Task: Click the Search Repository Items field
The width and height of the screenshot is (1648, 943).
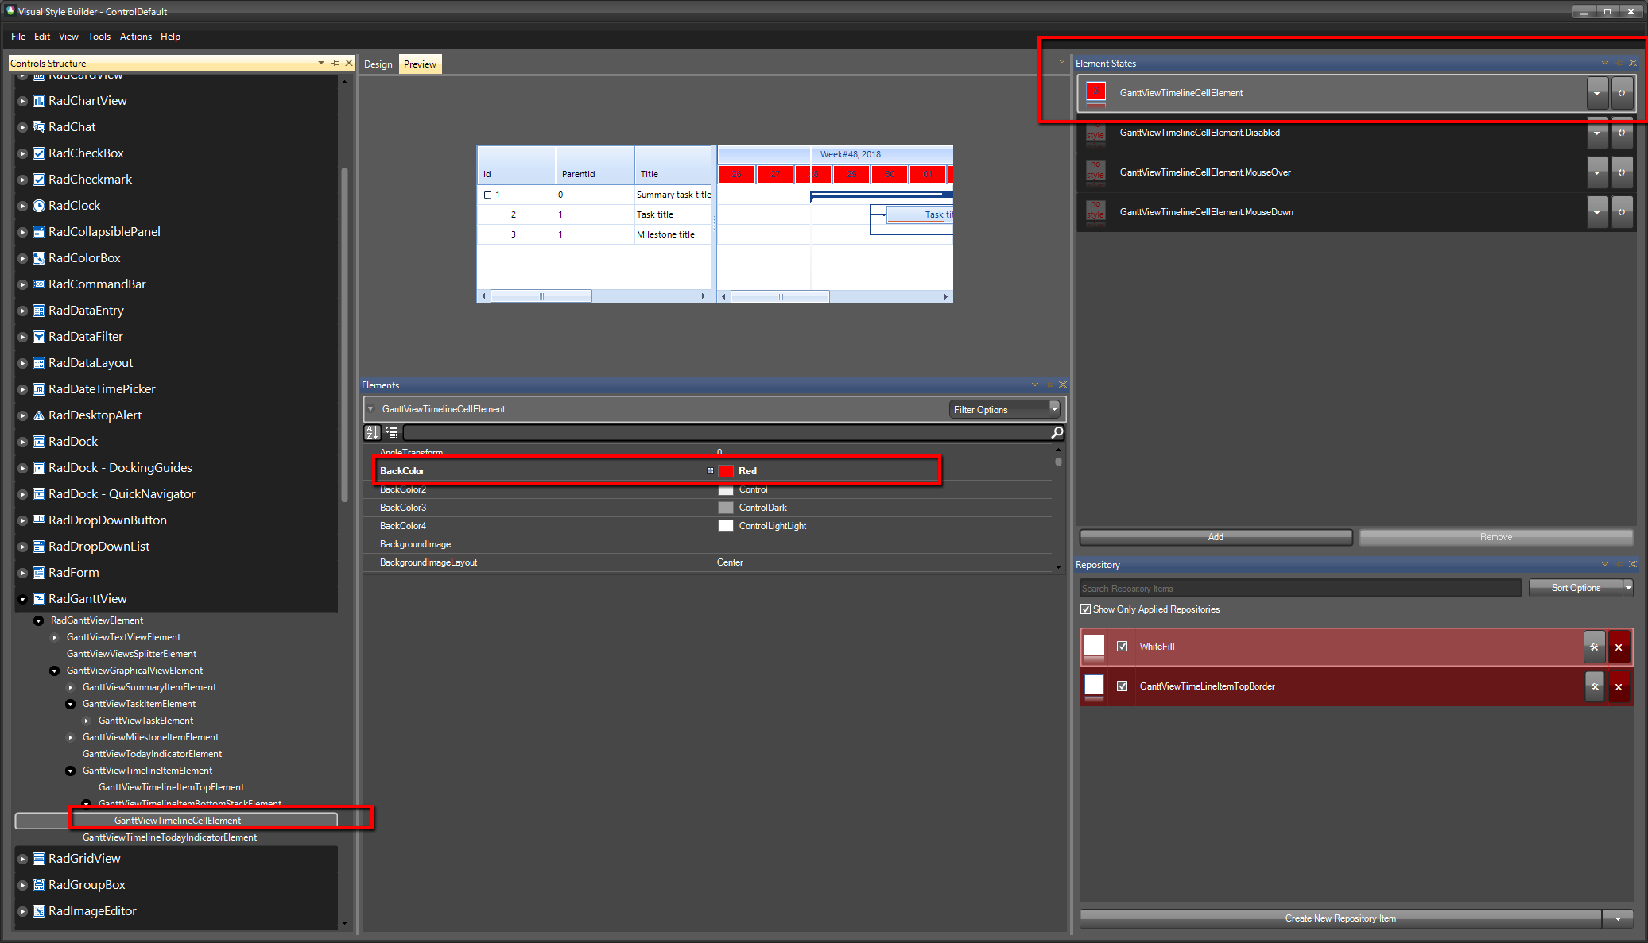Action: tap(1299, 588)
